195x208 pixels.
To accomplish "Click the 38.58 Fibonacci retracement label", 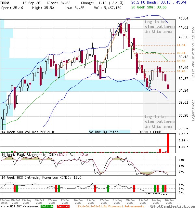I will click(x=181, y=61).
